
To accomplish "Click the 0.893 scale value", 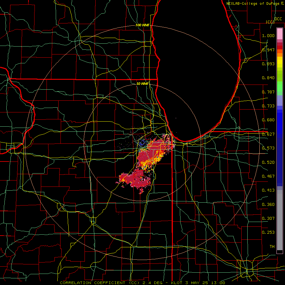I will 268,64.
